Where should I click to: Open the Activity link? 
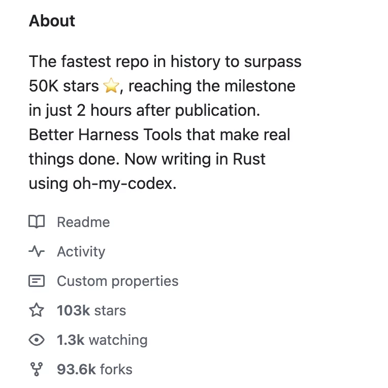click(81, 251)
